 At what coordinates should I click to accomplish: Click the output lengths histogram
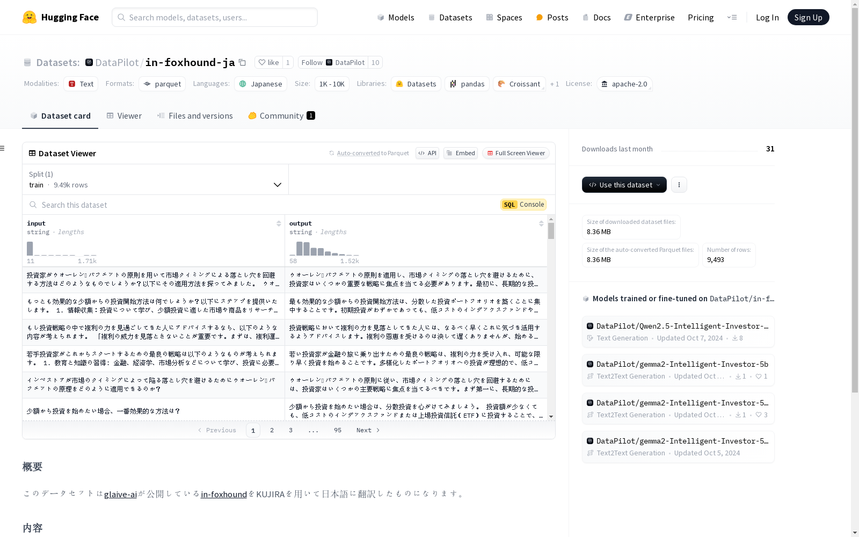(324, 249)
